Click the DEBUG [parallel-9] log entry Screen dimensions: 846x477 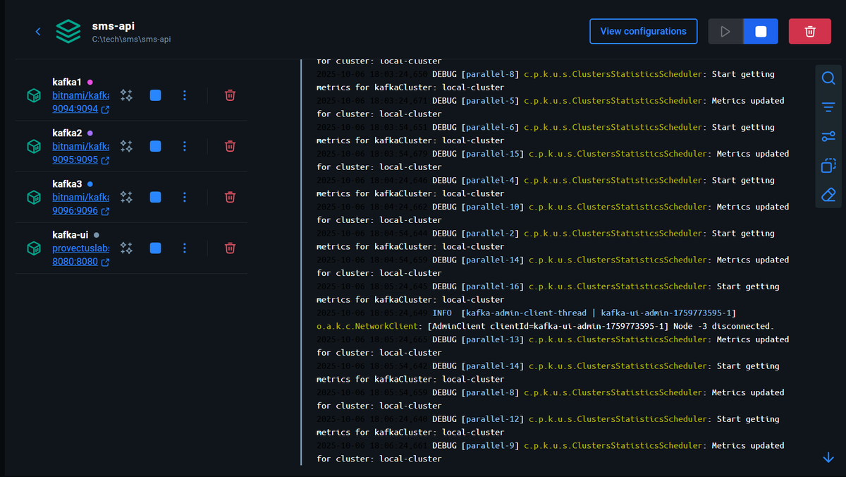(551, 452)
